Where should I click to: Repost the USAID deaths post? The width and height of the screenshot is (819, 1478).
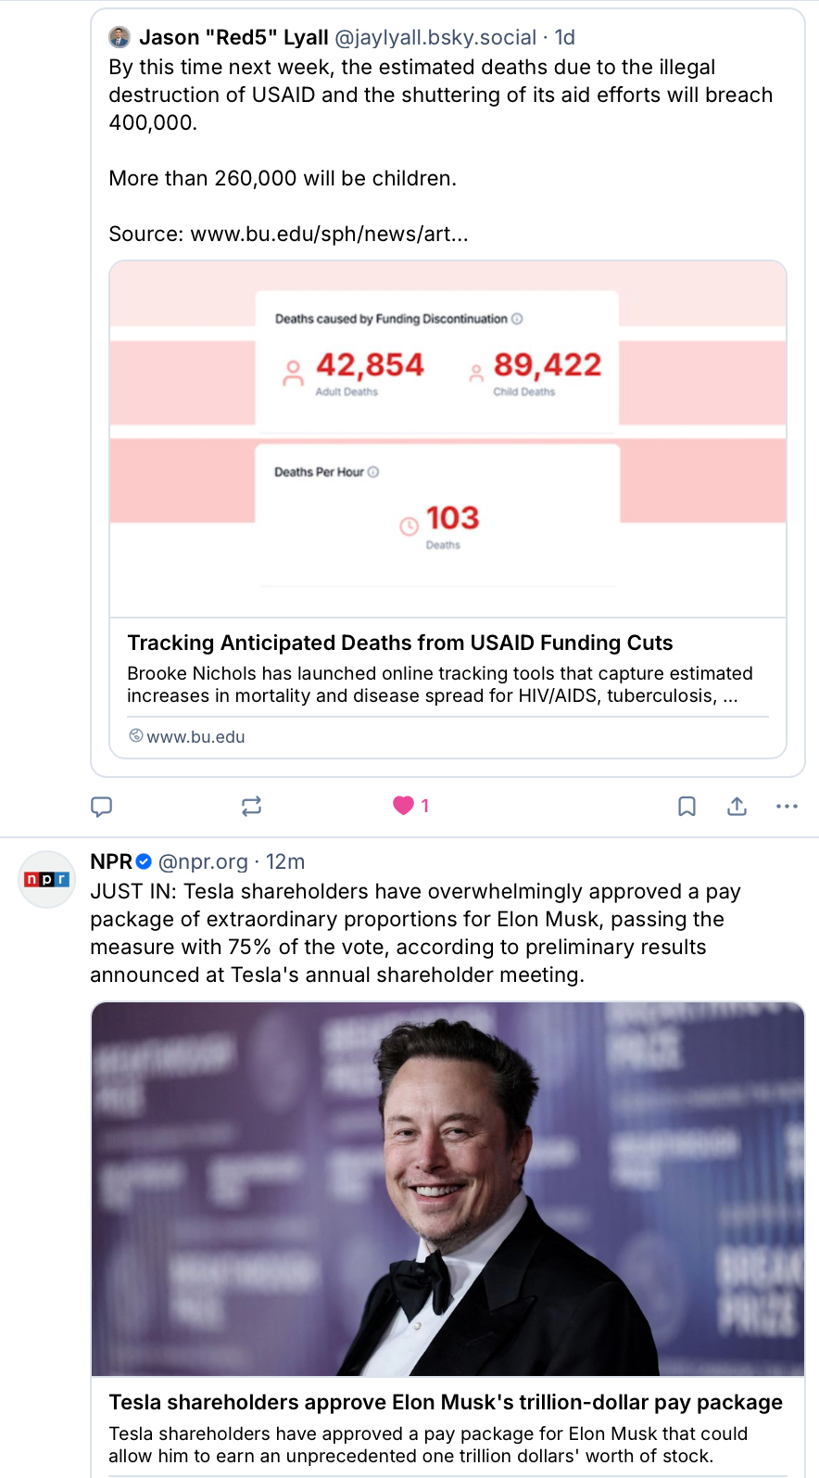(x=251, y=806)
